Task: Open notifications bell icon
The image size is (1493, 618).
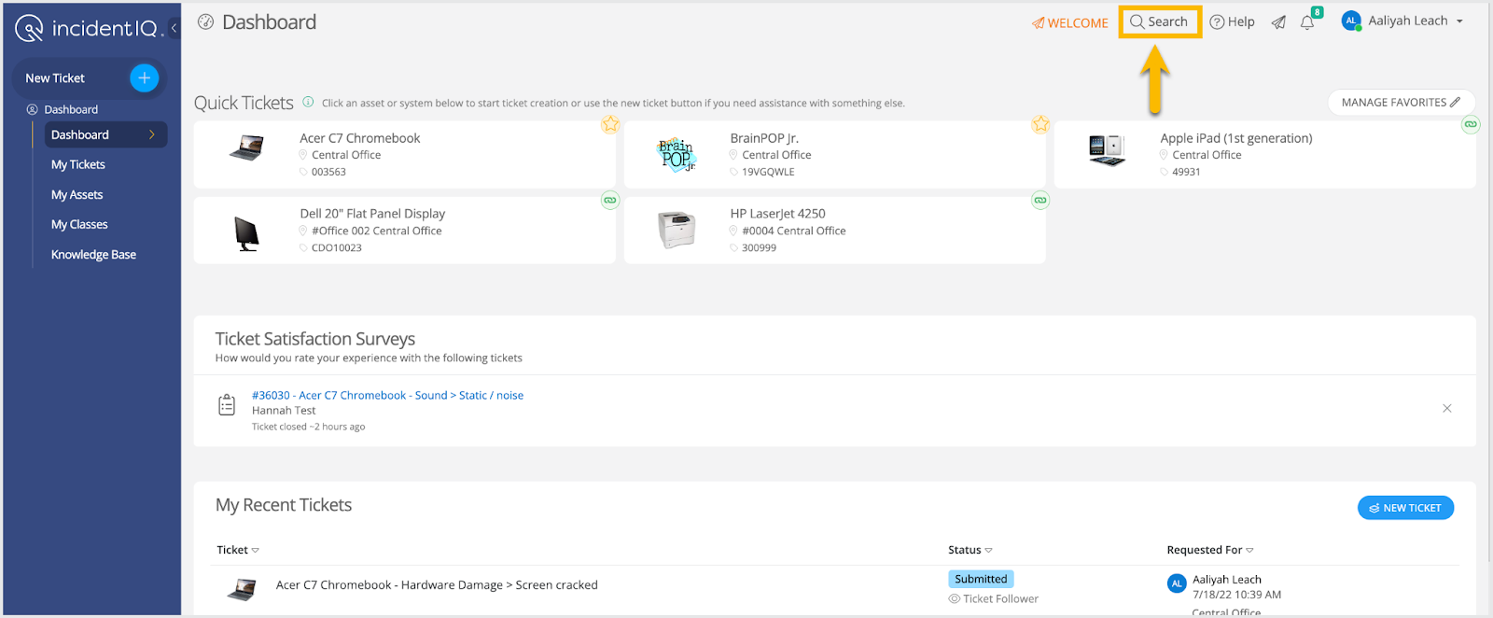Action: [1307, 22]
